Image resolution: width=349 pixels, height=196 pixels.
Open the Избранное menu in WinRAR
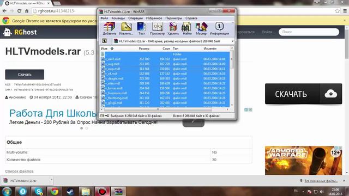[154, 18]
